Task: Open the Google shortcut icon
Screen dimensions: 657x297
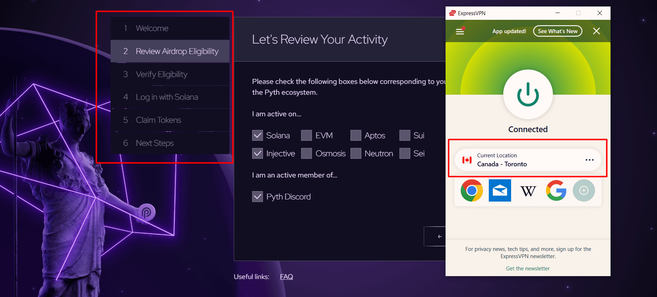Action: tap(556, 190)
